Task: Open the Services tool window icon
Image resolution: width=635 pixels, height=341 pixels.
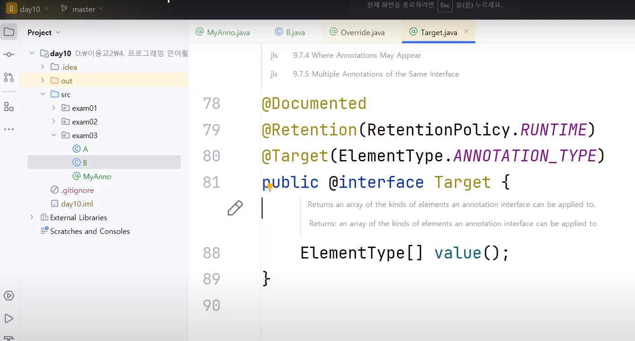Action: click(9, 295)
